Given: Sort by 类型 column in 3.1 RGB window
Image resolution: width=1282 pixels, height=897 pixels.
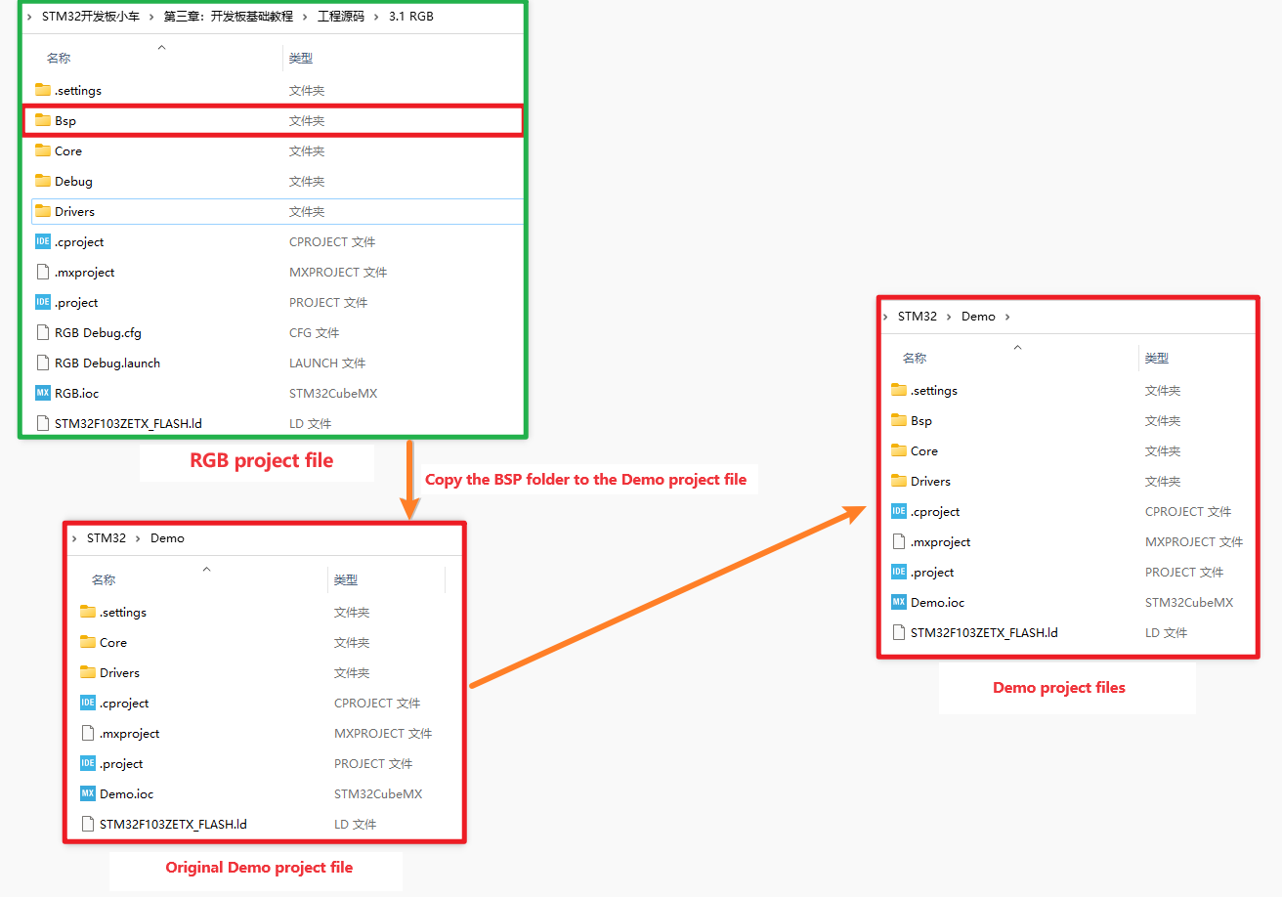Looking at the screenshot, I should 301,59.
